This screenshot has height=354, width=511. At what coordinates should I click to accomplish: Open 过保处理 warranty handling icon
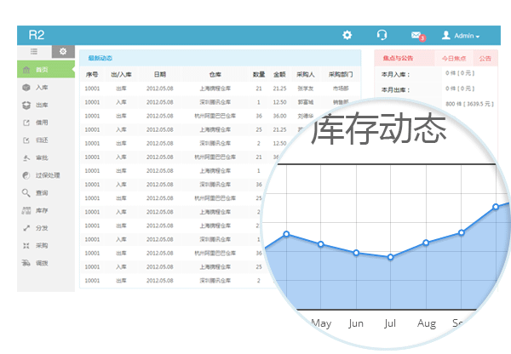point(26,175)
